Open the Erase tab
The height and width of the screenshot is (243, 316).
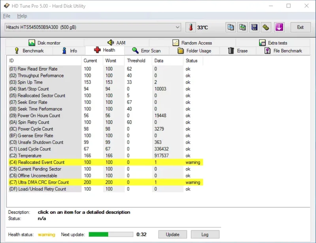tap(238, 51)
